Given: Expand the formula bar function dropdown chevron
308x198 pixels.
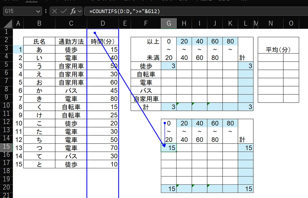Looking at the screenshot, I should pos(79,11).
